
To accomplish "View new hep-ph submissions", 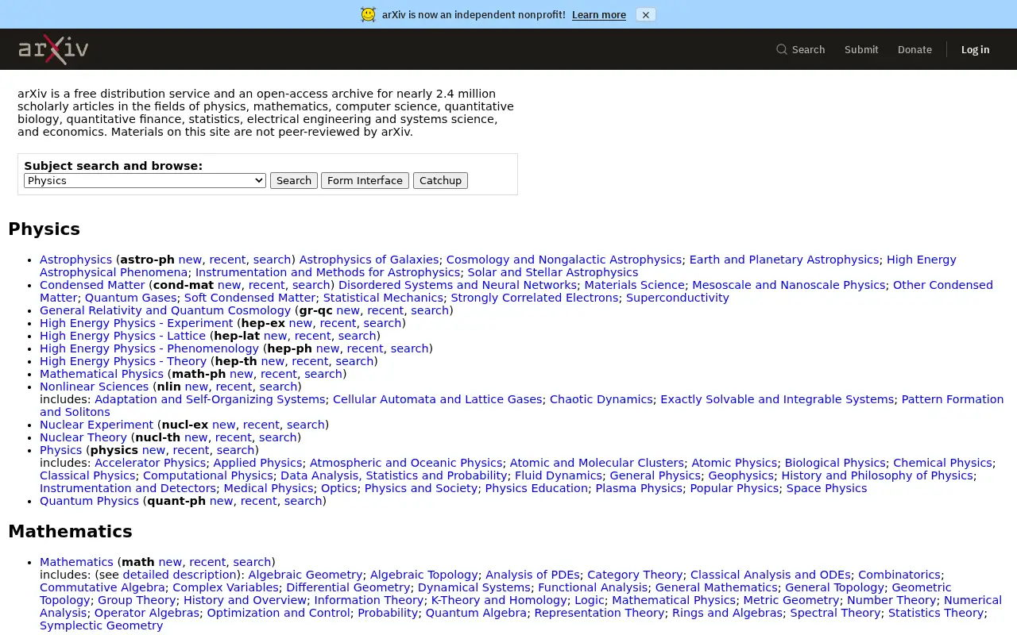I will click(x=327, y=348).
